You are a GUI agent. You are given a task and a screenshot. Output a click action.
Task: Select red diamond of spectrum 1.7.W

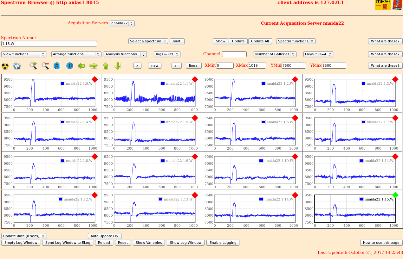tap(395, 118)
